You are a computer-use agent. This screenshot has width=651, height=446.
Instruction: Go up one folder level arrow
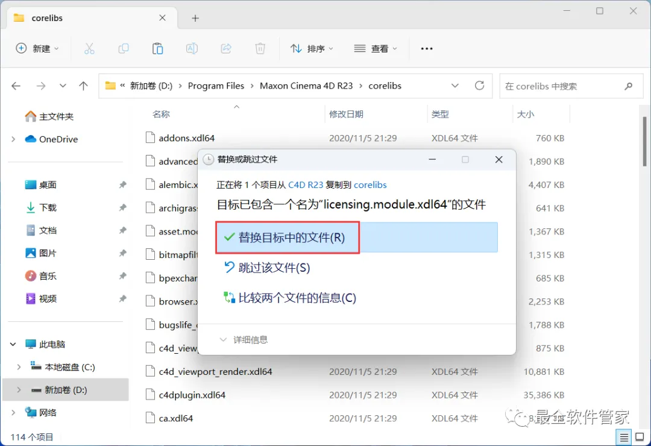click(83, 86)
